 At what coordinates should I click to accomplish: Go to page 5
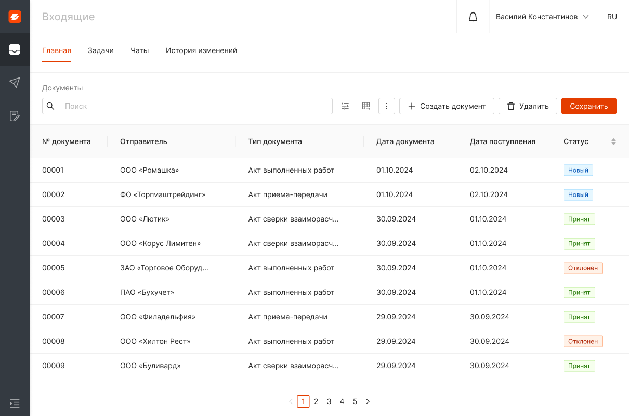pyautogui.click(x=355, y=401)
